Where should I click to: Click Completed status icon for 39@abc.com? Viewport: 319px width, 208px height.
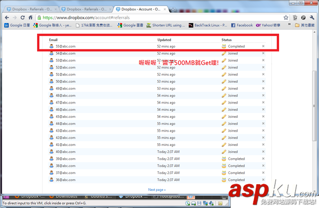point(224,159)
